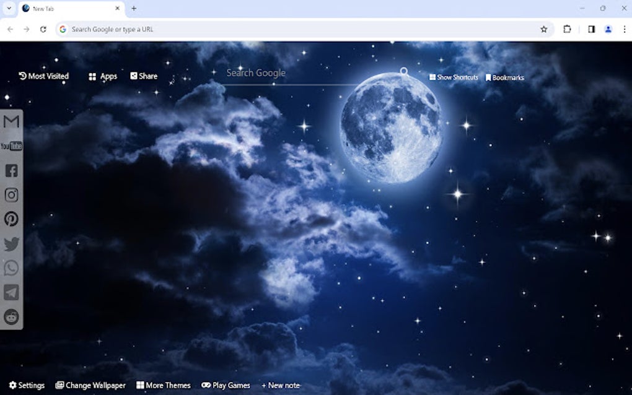The image size is (632, 395).
Task: Open Instagram via its sidebar icon
Action: click(11, 194)
